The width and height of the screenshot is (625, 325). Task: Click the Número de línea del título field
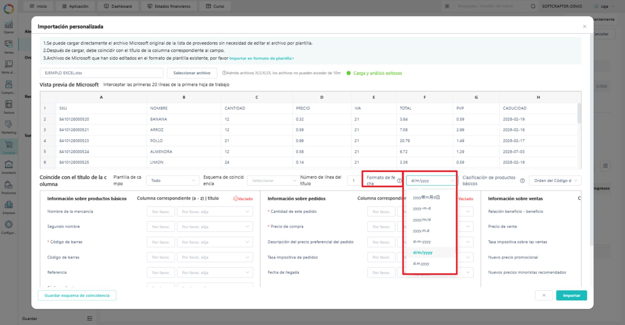pyautogui.click(x=355, y=181)
